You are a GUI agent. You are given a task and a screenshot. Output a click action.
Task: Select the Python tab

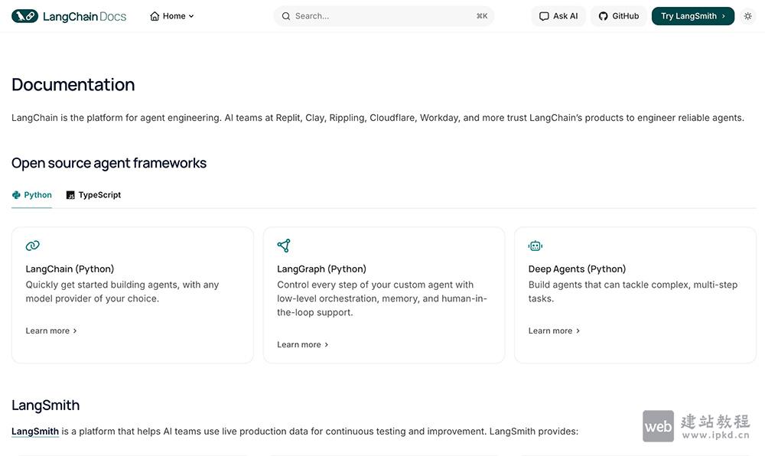[32, 195]
